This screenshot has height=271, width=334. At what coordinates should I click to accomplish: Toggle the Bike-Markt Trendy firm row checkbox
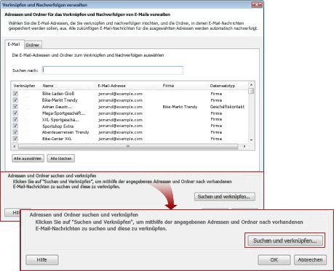click(x=15, y=100)
